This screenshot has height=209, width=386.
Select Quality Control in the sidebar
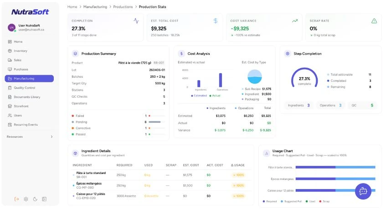pyautogui.click(x=29, y=88)
